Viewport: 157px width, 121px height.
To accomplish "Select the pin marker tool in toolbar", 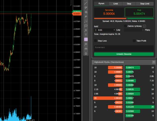I will 86,16.
